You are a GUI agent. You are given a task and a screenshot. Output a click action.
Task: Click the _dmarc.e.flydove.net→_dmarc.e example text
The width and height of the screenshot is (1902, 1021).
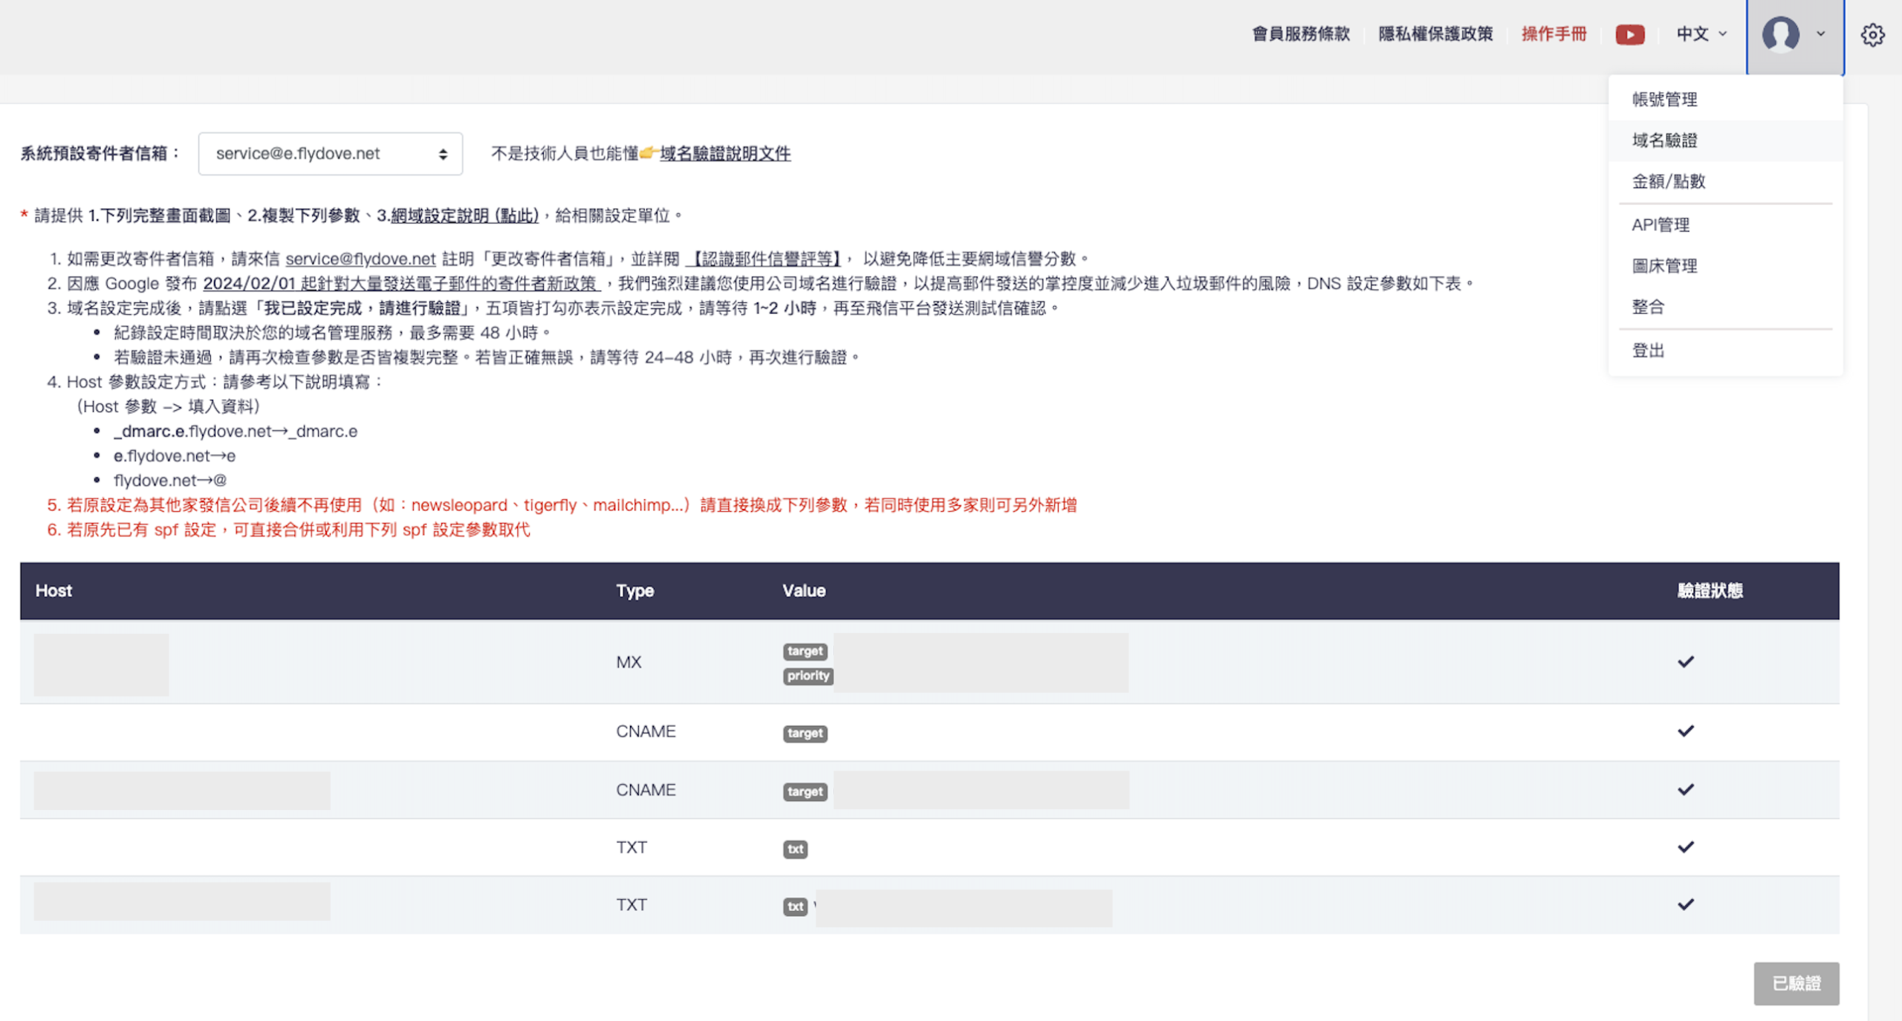pos(236,431)
